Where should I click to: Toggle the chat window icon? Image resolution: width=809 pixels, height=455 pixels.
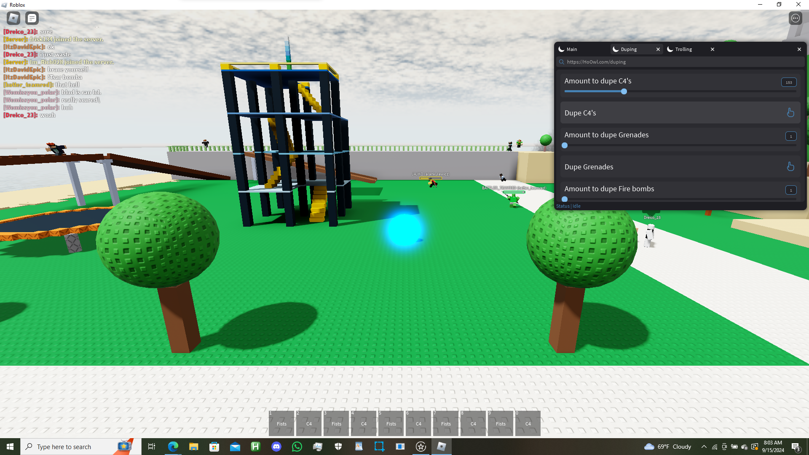pyautogui.click(x=32, y=18)
